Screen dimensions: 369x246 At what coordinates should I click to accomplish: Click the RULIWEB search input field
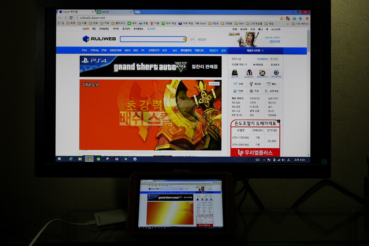click(152, 39)
